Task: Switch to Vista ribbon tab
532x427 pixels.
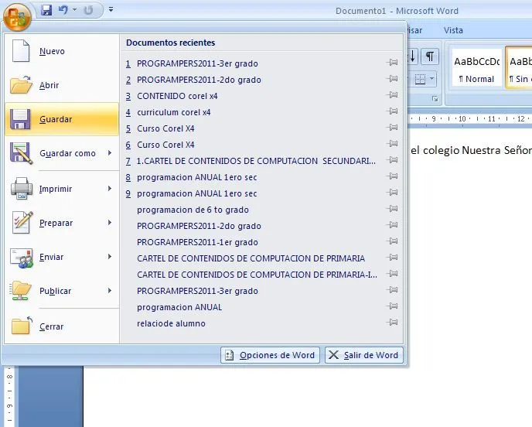Action: 453,30
